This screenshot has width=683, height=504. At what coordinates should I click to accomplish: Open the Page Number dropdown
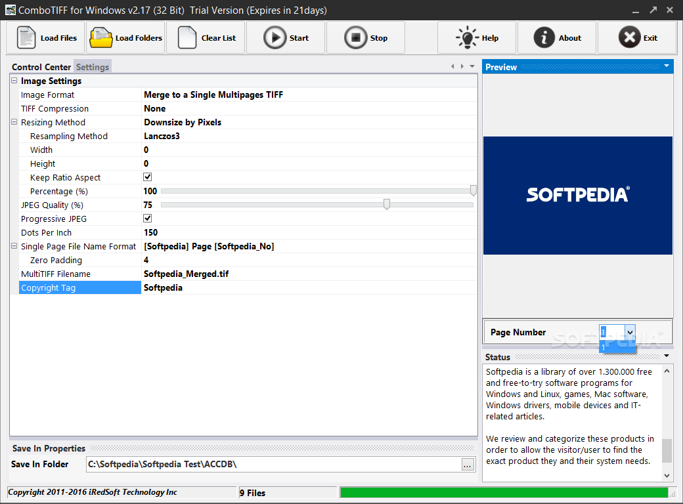click(630, 332)
